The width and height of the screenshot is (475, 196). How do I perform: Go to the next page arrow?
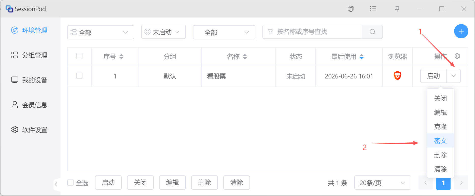[461, 183]
